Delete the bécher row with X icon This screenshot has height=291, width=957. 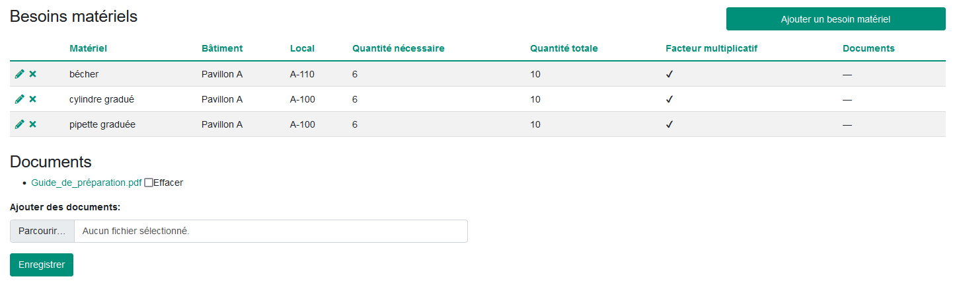(x=32, y=74)
